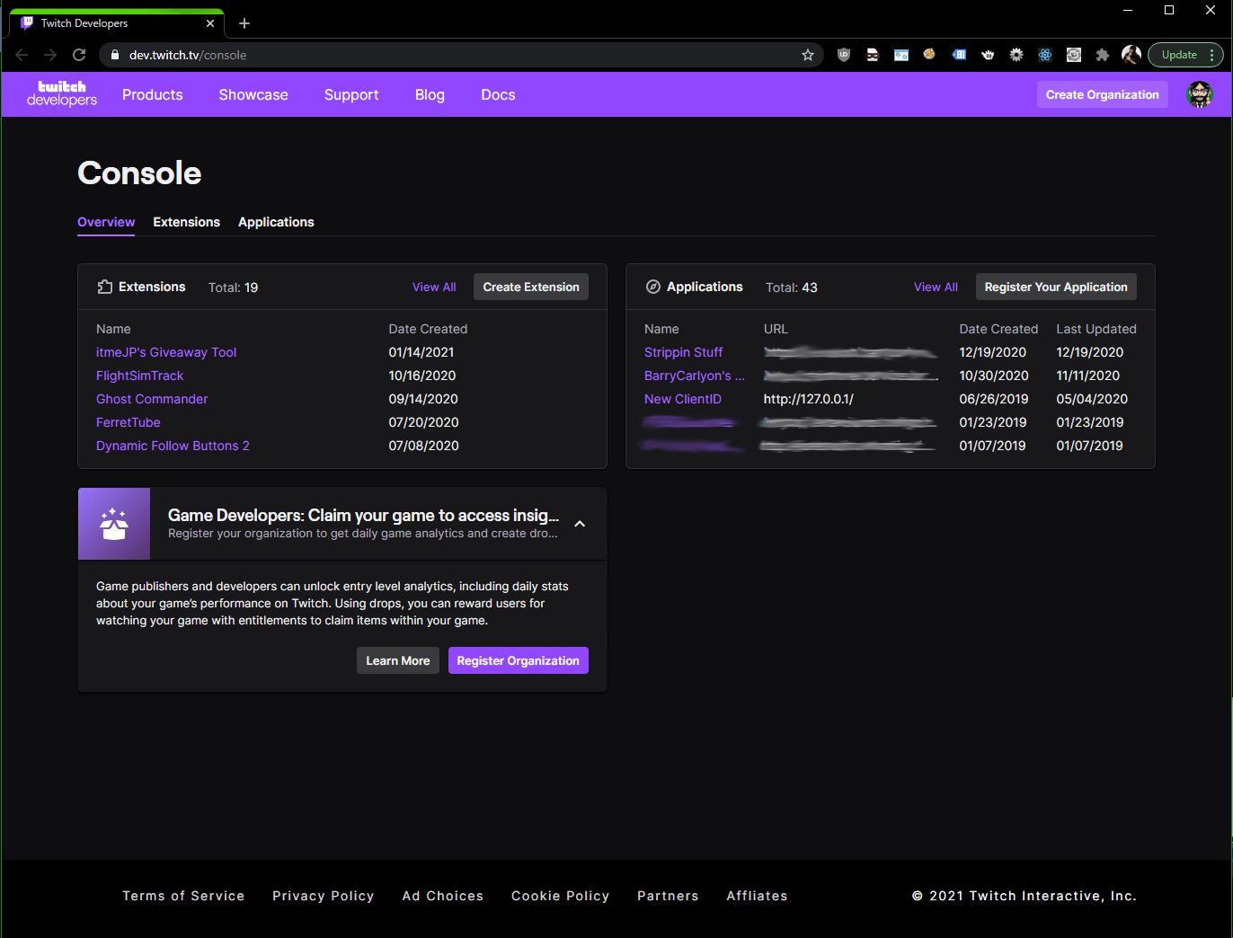Click the blue window extension icon
Viewport: 1233px width, 938px height.
coord(901,55)
